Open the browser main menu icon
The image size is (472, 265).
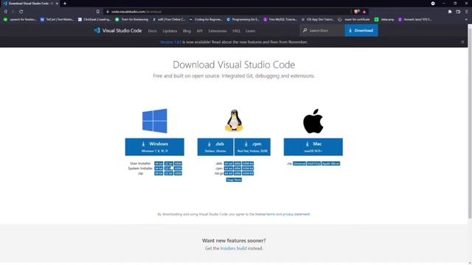tap(467, 12)
